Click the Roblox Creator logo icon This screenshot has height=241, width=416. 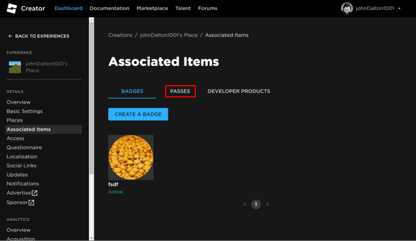[x=12, y=9]
